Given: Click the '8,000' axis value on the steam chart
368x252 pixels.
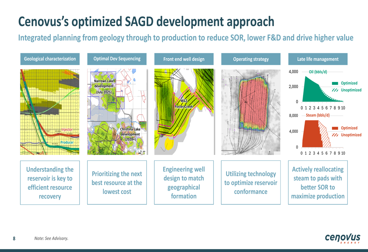Looking at the screenshot, I should [x=293, y=116].
